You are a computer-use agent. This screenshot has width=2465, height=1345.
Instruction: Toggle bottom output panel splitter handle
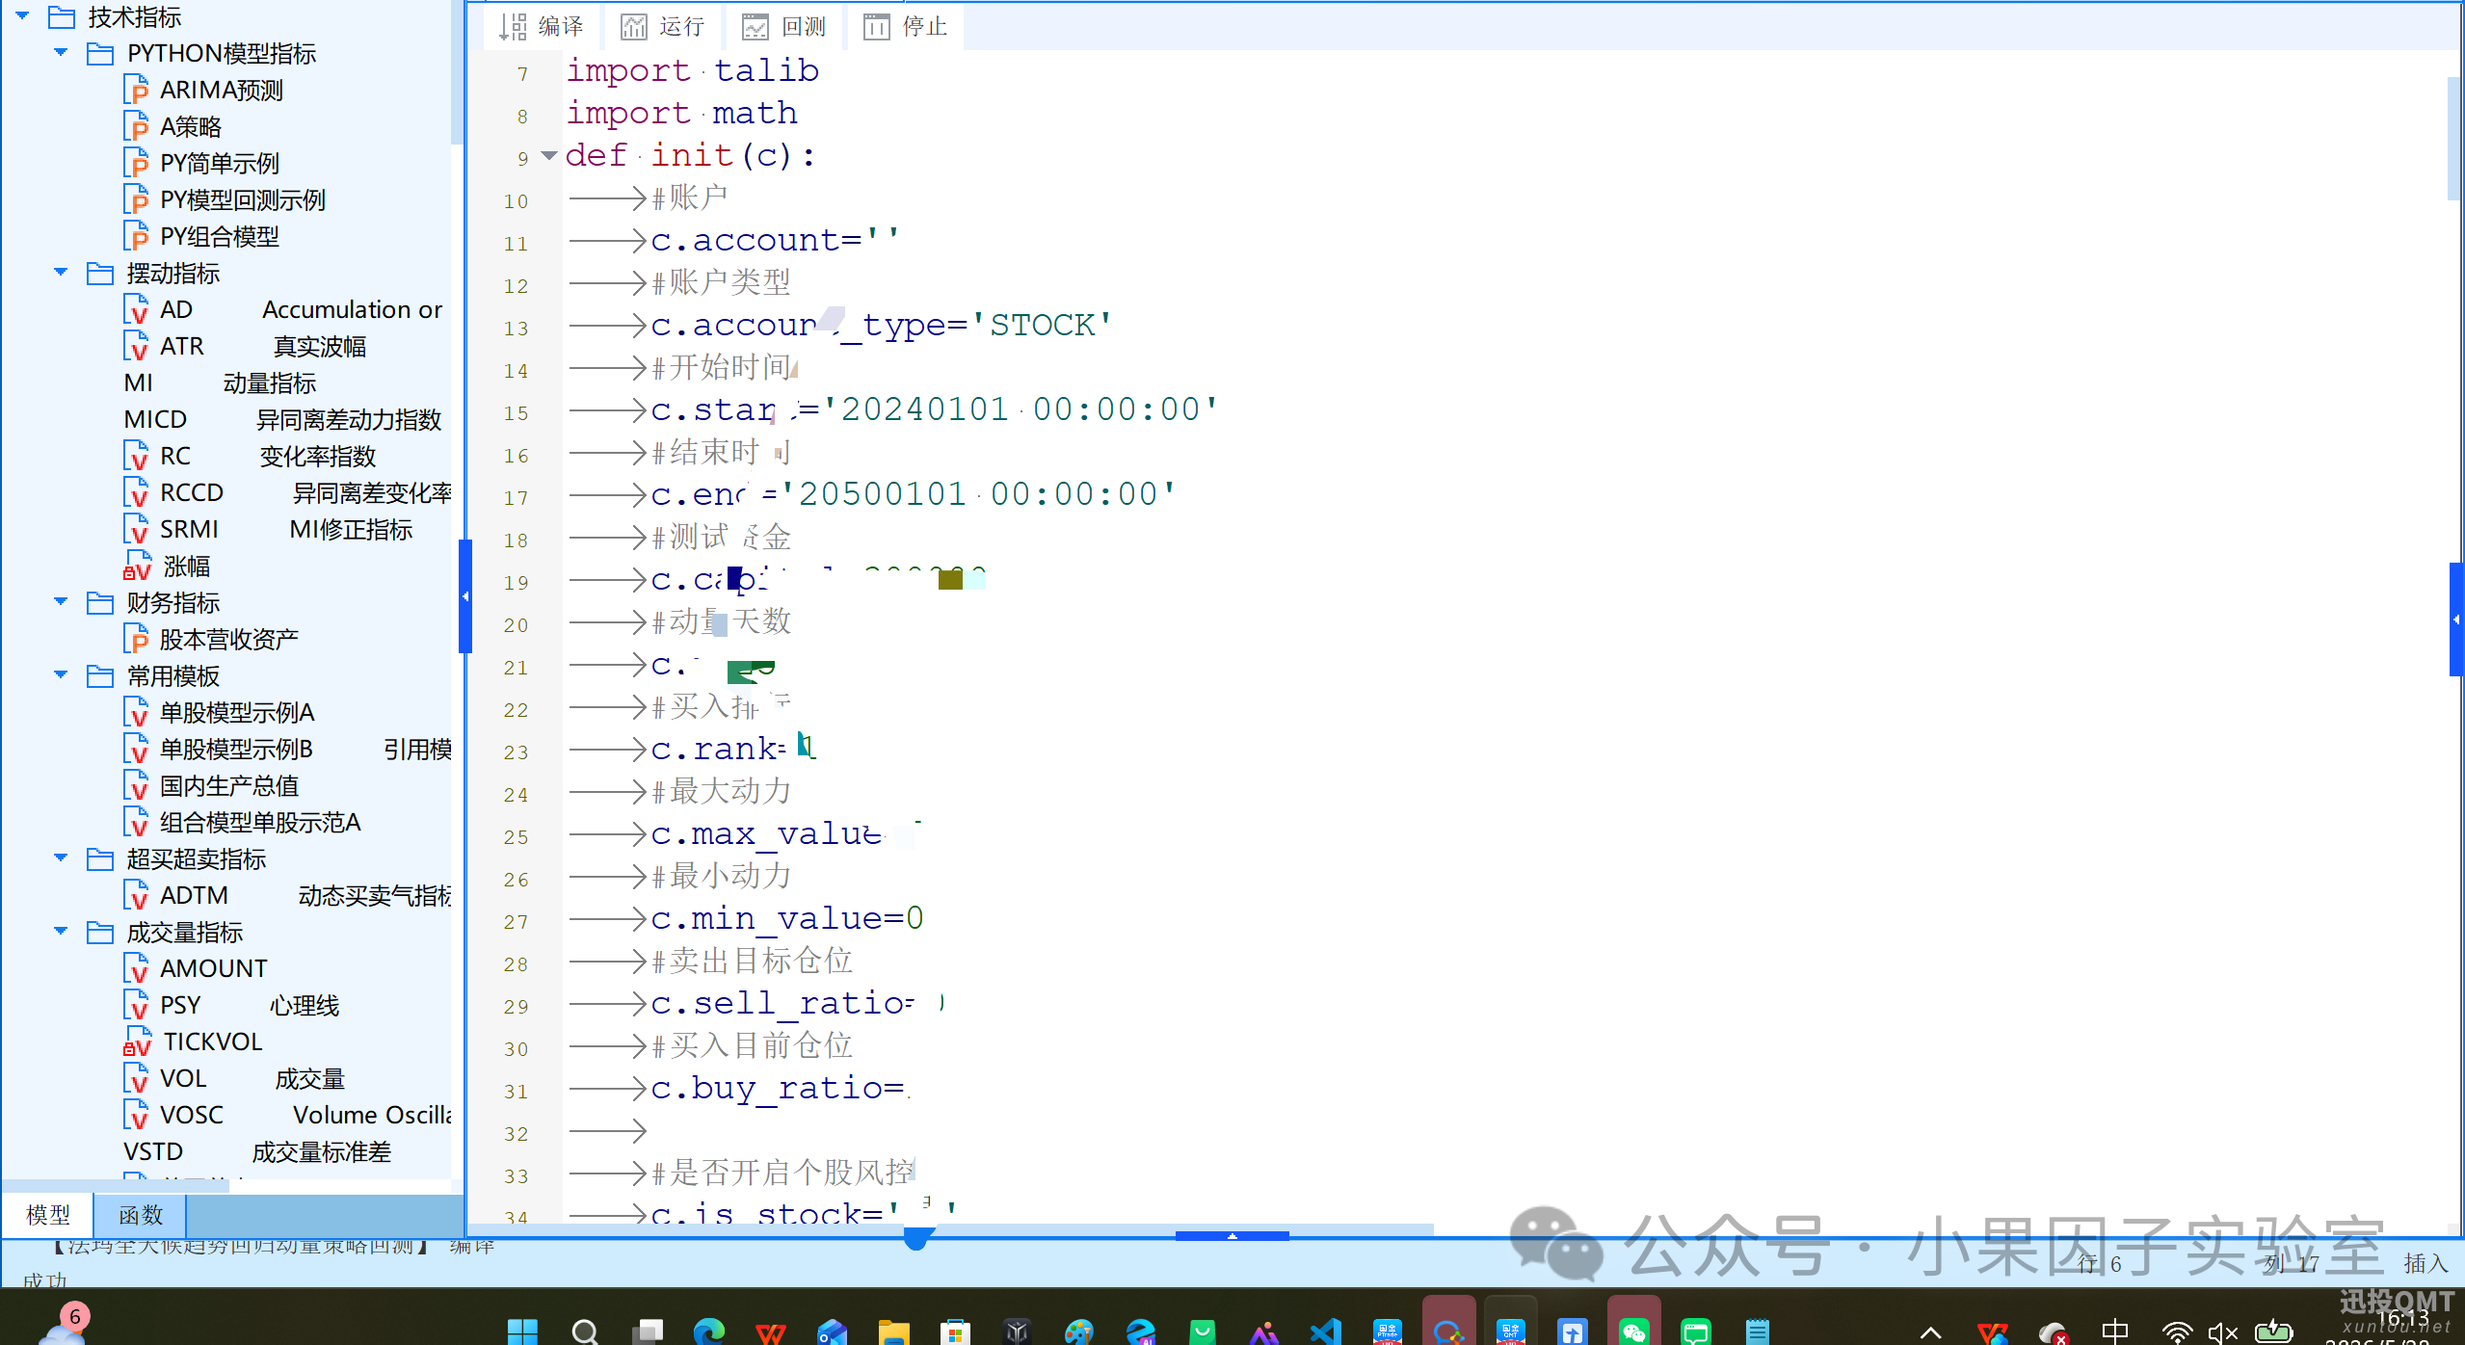coord(1232,1235)
